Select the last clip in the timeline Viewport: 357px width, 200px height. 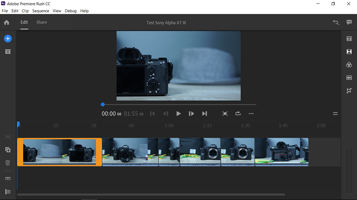pyautogui.click(x=281, y=152)
